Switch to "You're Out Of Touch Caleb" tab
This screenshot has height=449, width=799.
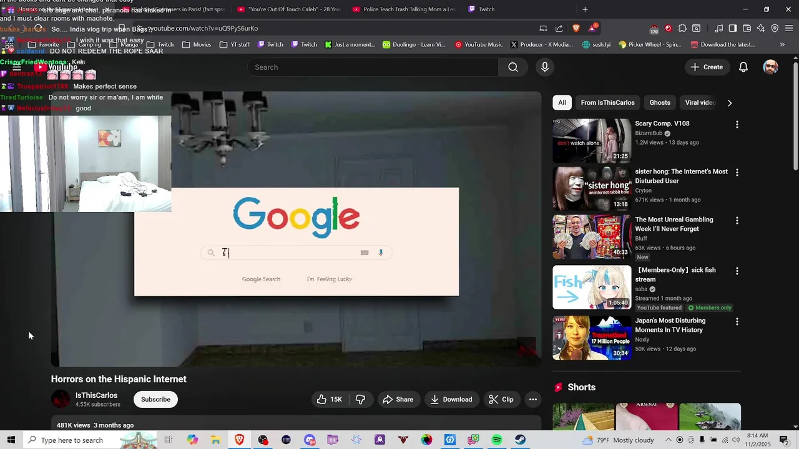click(288, 9)
